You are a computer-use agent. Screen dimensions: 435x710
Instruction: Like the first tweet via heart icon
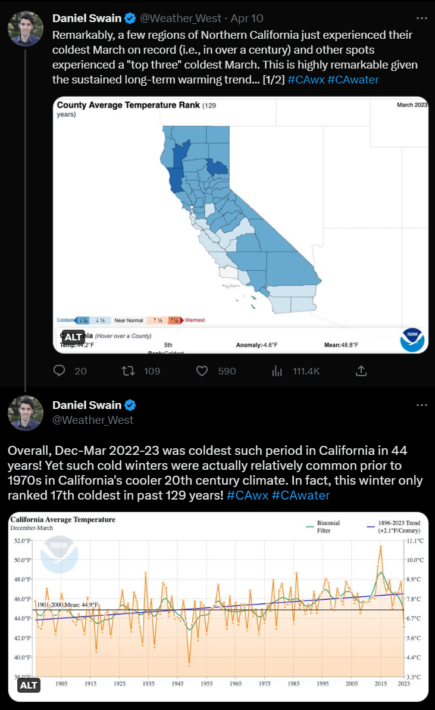(x=202, y=371)
